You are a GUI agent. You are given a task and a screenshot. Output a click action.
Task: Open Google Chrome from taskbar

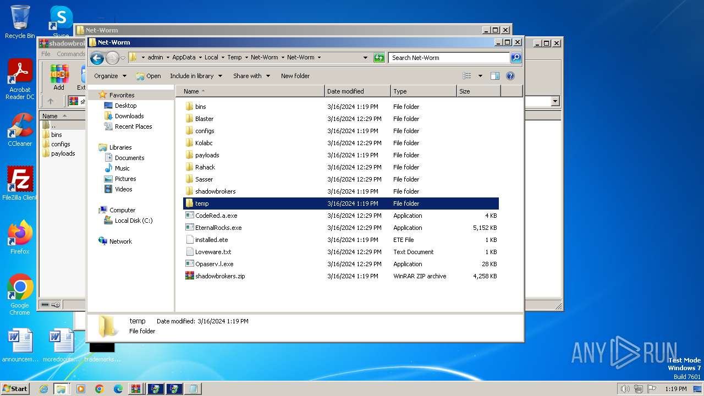(x=100, y=389)
